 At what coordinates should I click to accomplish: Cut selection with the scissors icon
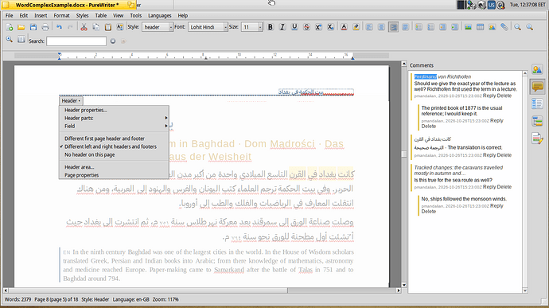tap(84, 27)
